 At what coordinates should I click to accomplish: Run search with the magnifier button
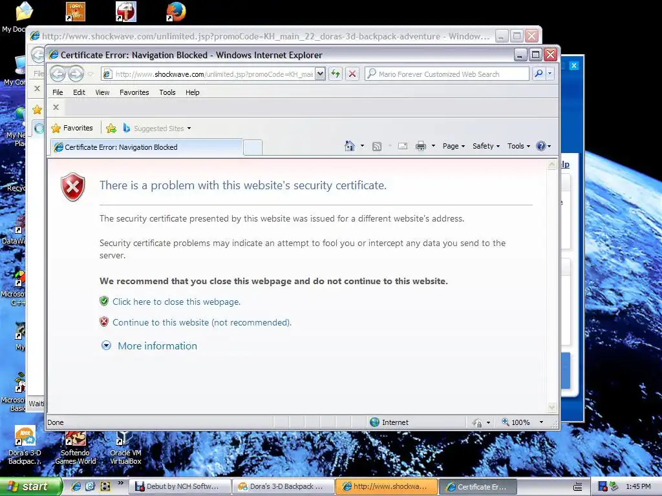tap(539, 74)
